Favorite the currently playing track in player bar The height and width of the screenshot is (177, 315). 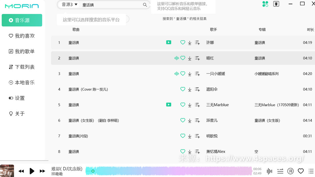point(301,171)
